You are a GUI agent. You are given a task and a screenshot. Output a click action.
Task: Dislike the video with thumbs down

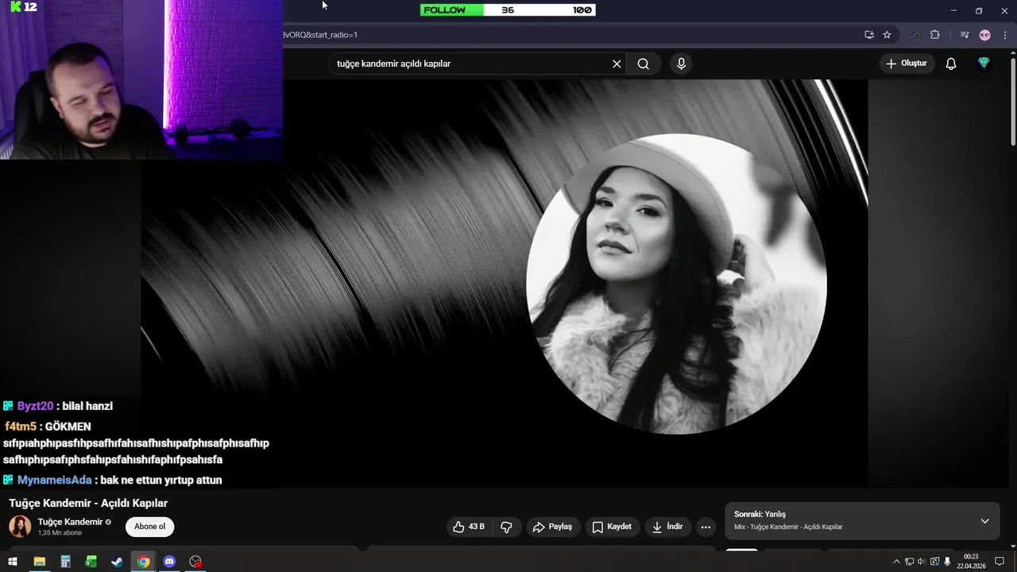pos(506,527)
